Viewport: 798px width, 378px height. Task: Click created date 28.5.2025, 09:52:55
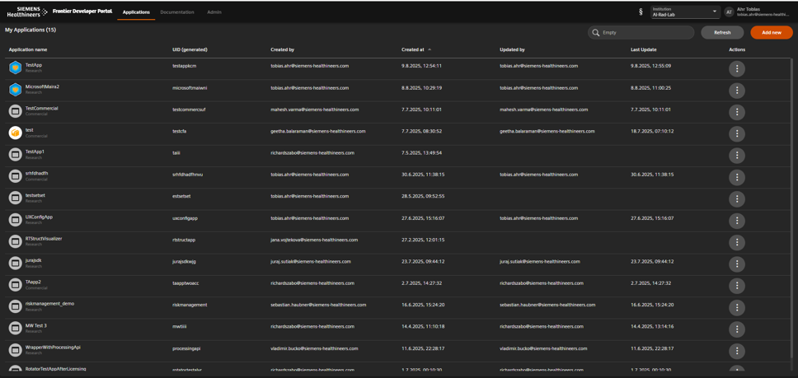(x=422, y=196)
